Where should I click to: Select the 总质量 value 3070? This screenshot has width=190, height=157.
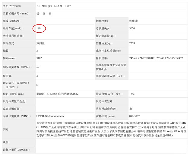pos(132,28)
